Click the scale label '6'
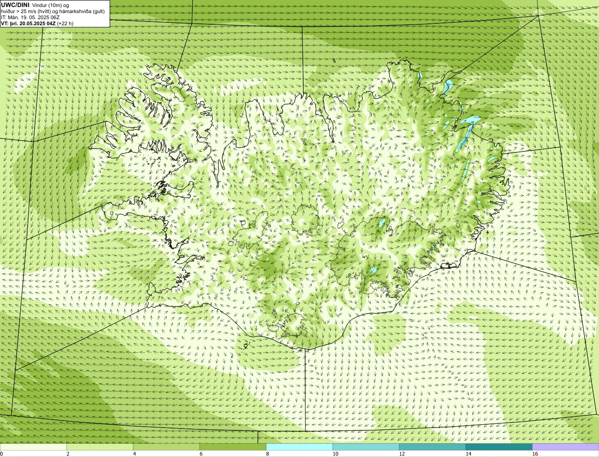The width and height of the screenshot is (599, 457). coord(201,454)
